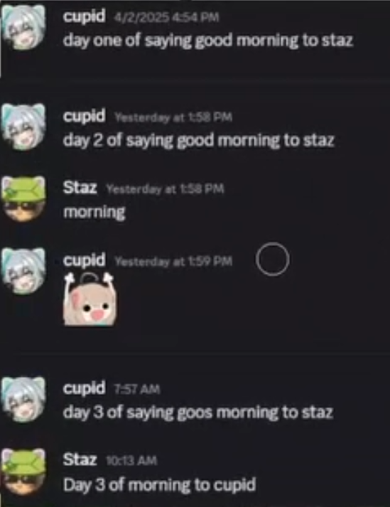Open cupid's avatar beside the sticker message
This screenshot has height=507, width=390.
pyautogui.click(x=23, y=271)
